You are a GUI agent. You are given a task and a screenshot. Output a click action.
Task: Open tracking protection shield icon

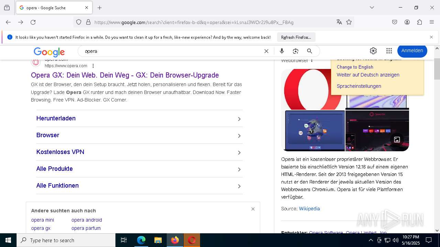coord(79,22)
